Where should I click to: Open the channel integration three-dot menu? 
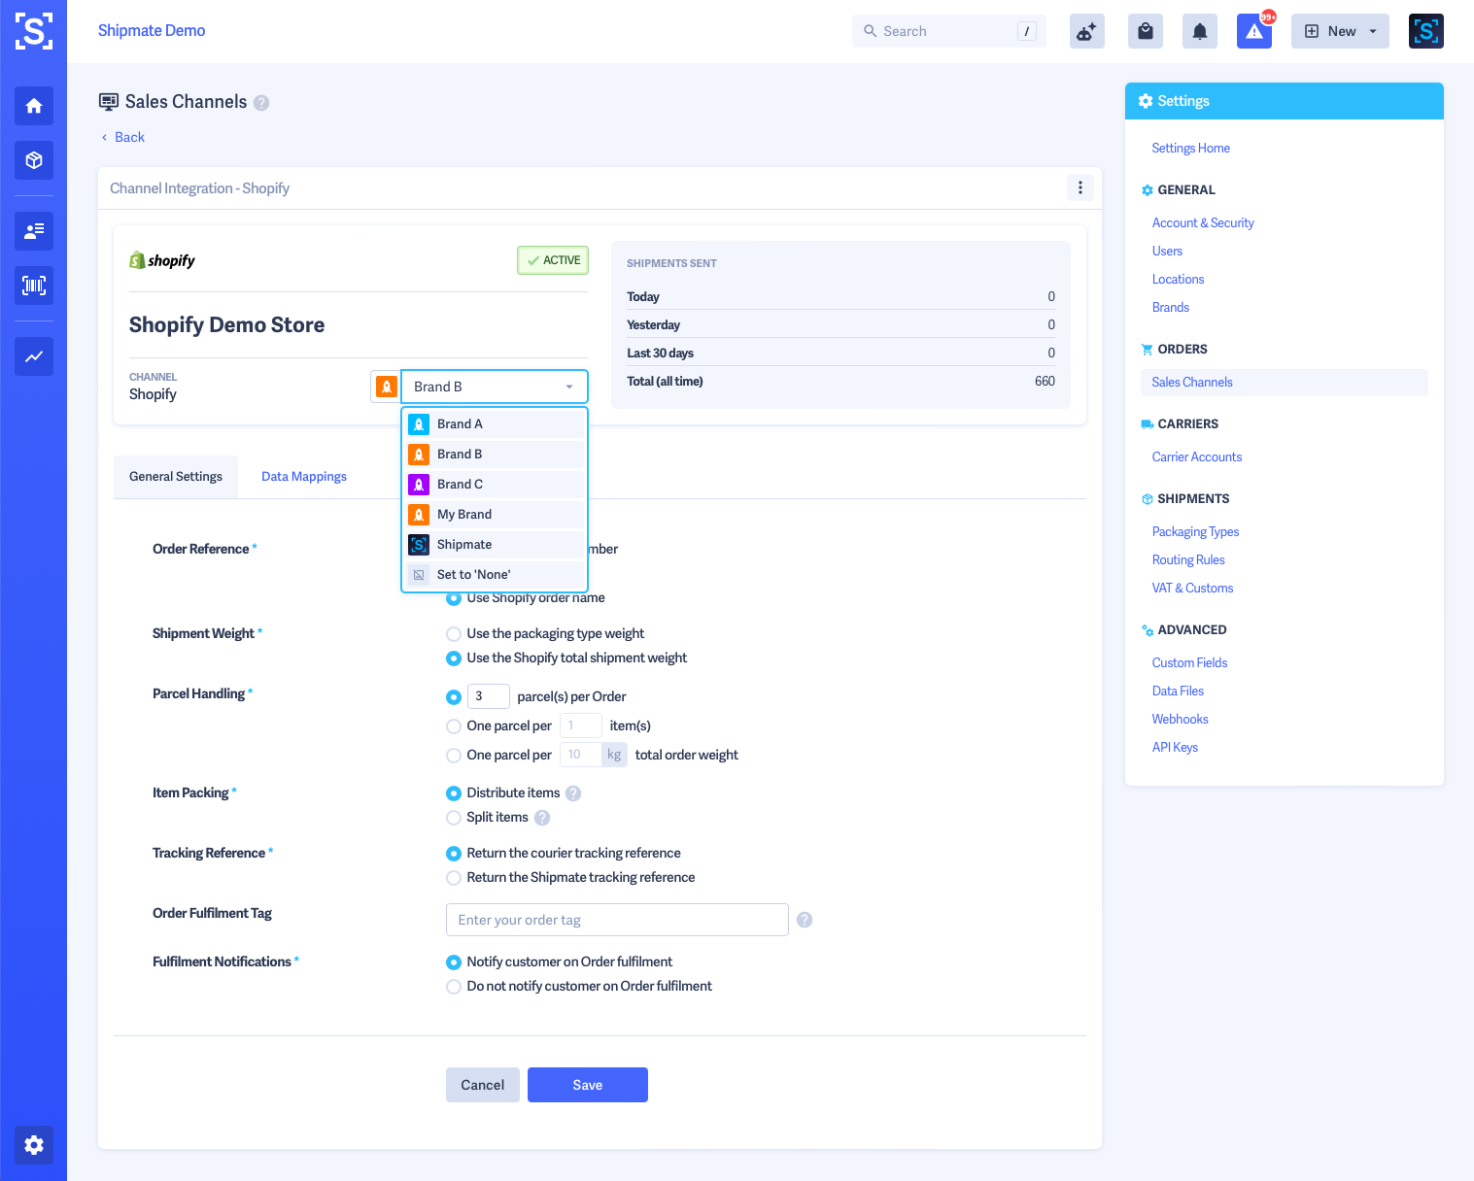[1080, 187]
